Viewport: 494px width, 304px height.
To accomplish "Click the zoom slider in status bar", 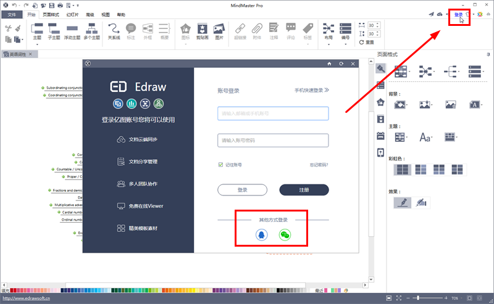I will [x=428, y=298].
